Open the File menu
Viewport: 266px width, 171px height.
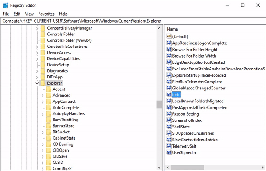(x=6, y=14)
